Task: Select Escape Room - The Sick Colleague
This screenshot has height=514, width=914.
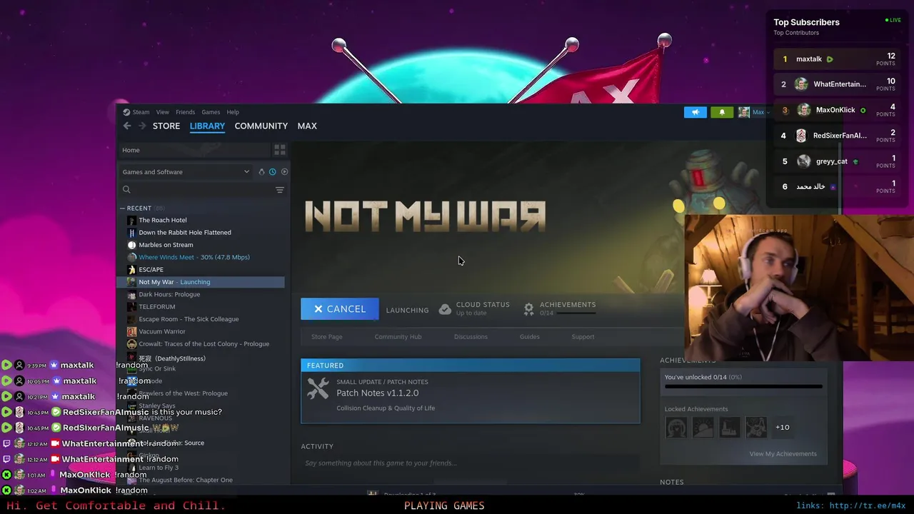Action: coord(189,319)
